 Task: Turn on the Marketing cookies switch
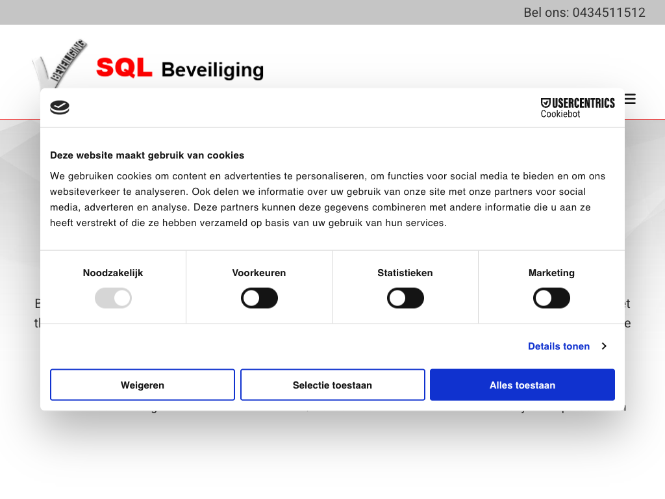551,298
